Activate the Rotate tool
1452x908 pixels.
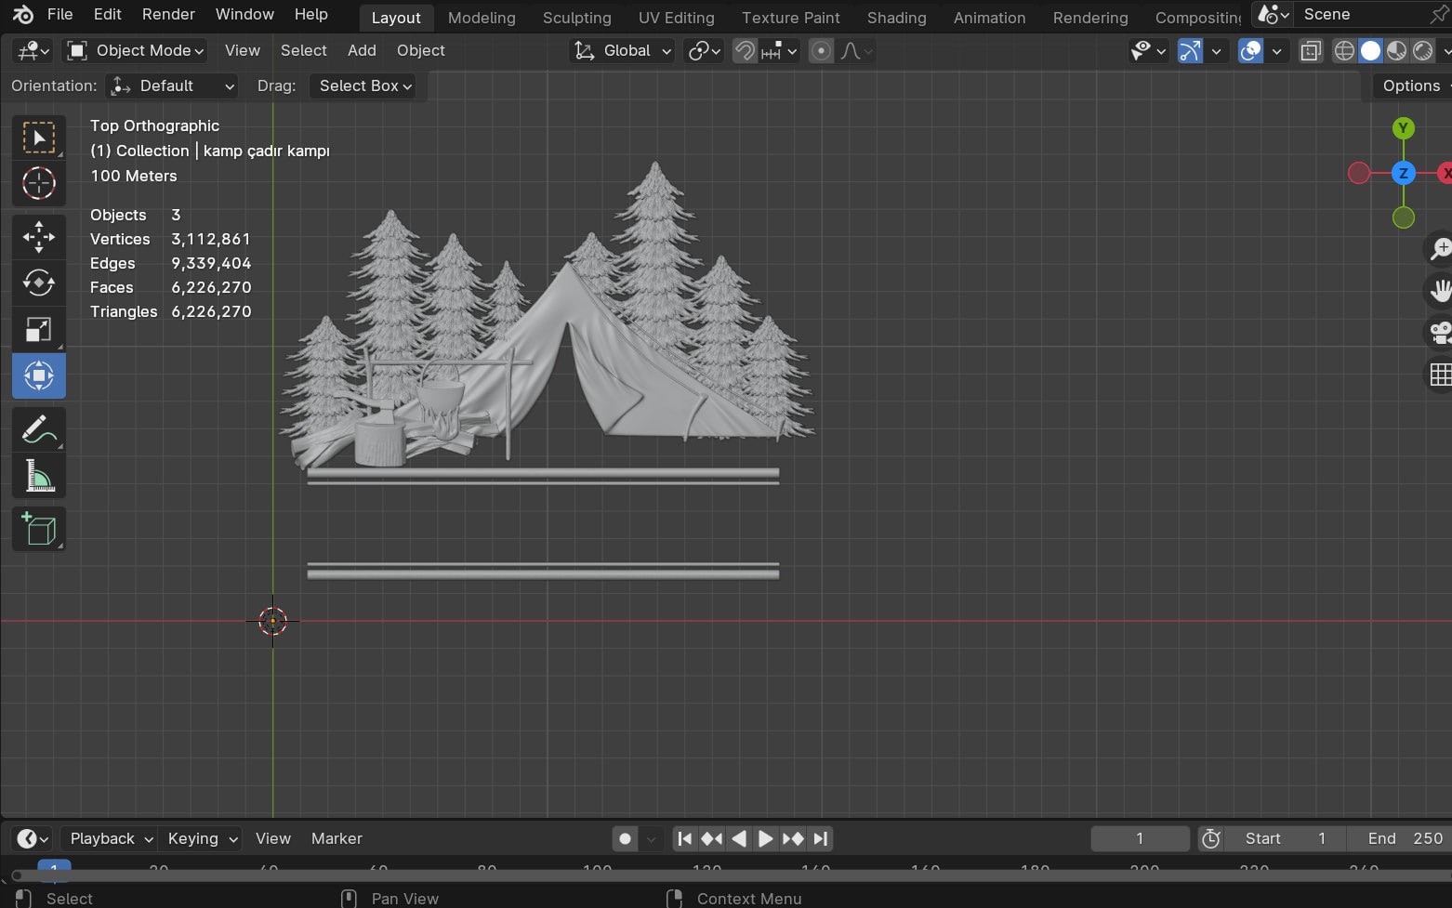click(x=39, y=283)
